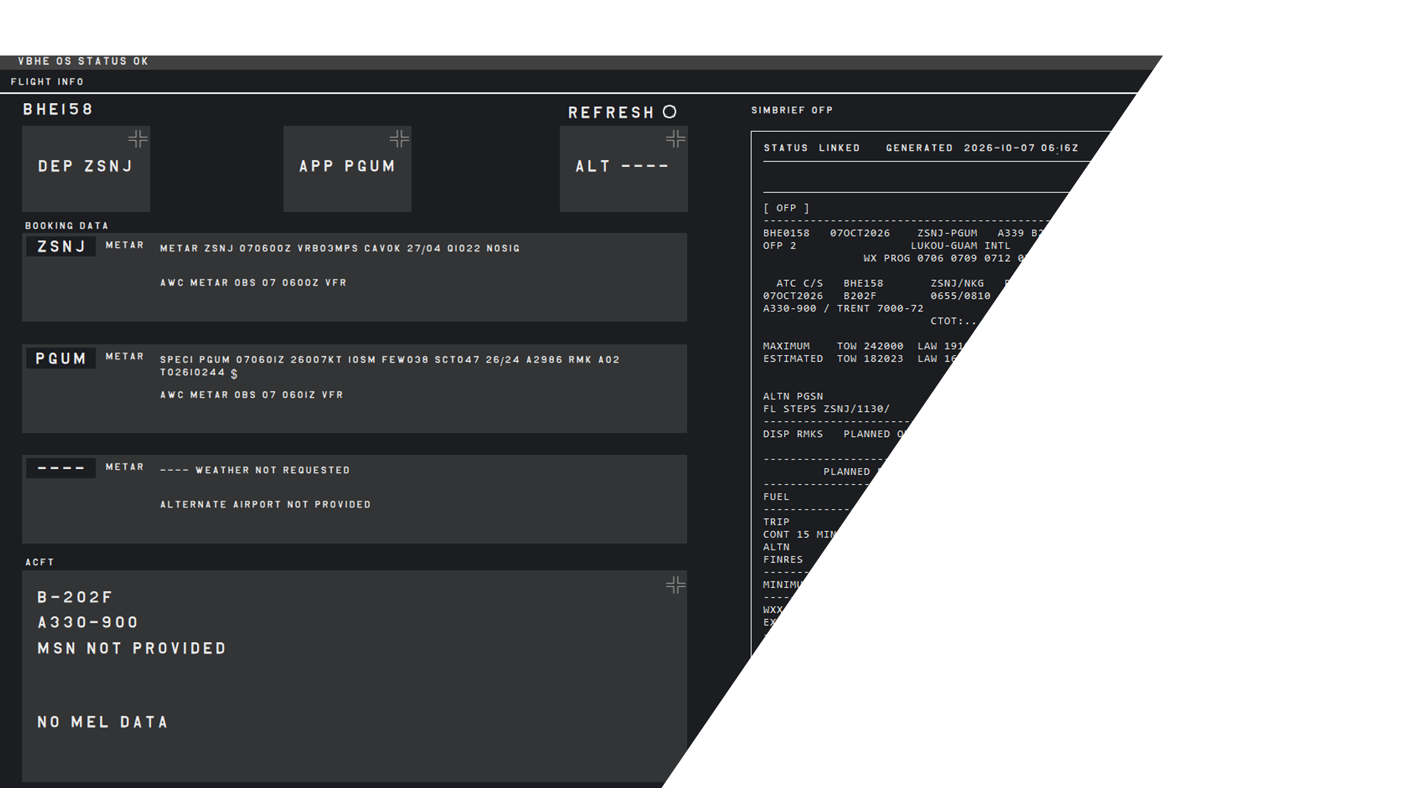The width and height of the screenshot is (1407, 788).
Task: Select the FLIGHT INFO tab
Action: click(47, 82)
